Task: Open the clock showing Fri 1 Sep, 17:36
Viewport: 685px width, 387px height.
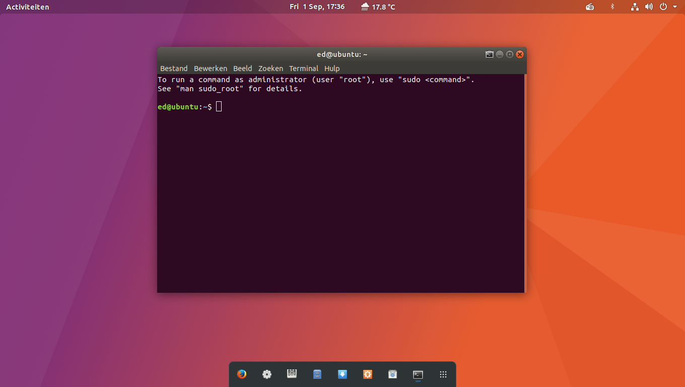Action: coord(317,7)
